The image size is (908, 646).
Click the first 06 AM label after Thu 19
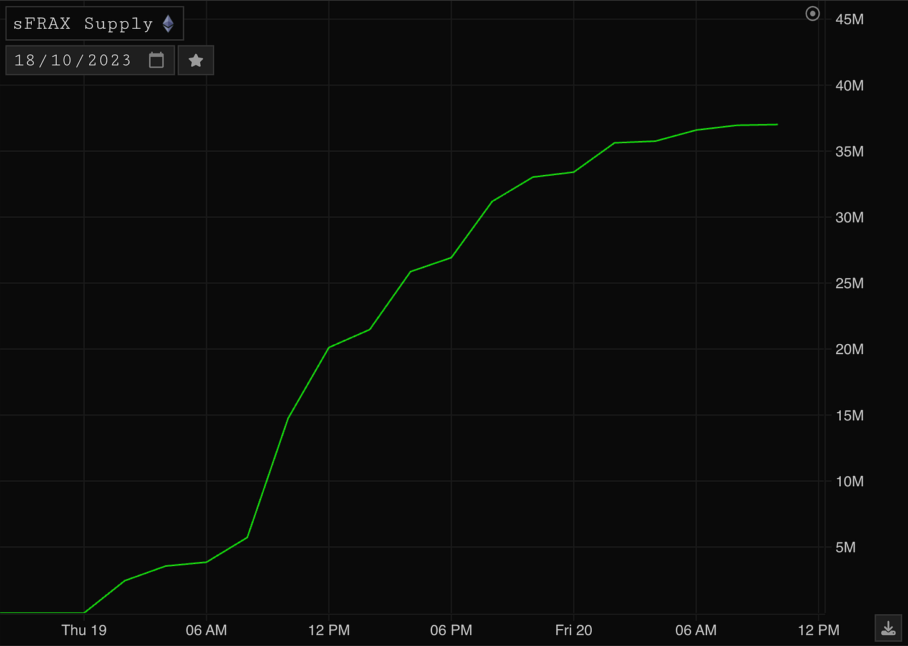click(206, 630)
